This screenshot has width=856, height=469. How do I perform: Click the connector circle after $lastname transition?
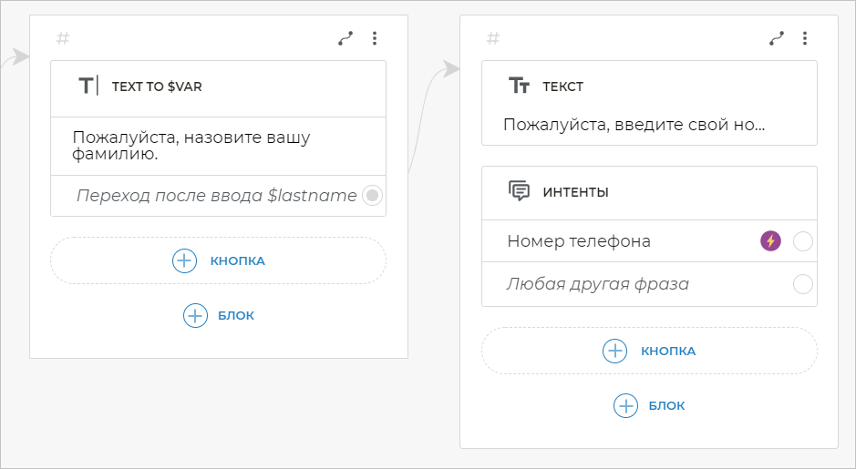[x=372, y=195]
